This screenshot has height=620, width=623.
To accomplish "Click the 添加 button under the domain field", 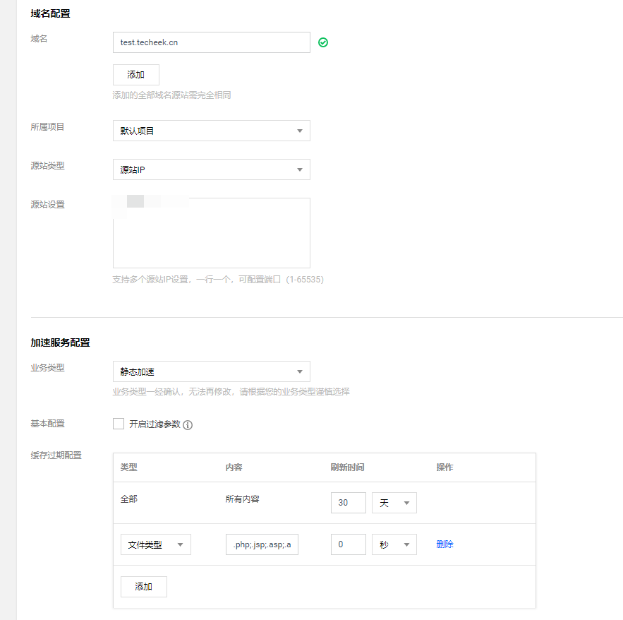I will [x=136, y=75].
